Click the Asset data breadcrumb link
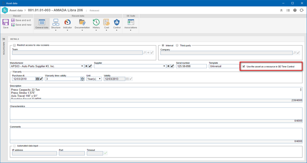Screen dimensions: 307x163 (x=16, y=10)
